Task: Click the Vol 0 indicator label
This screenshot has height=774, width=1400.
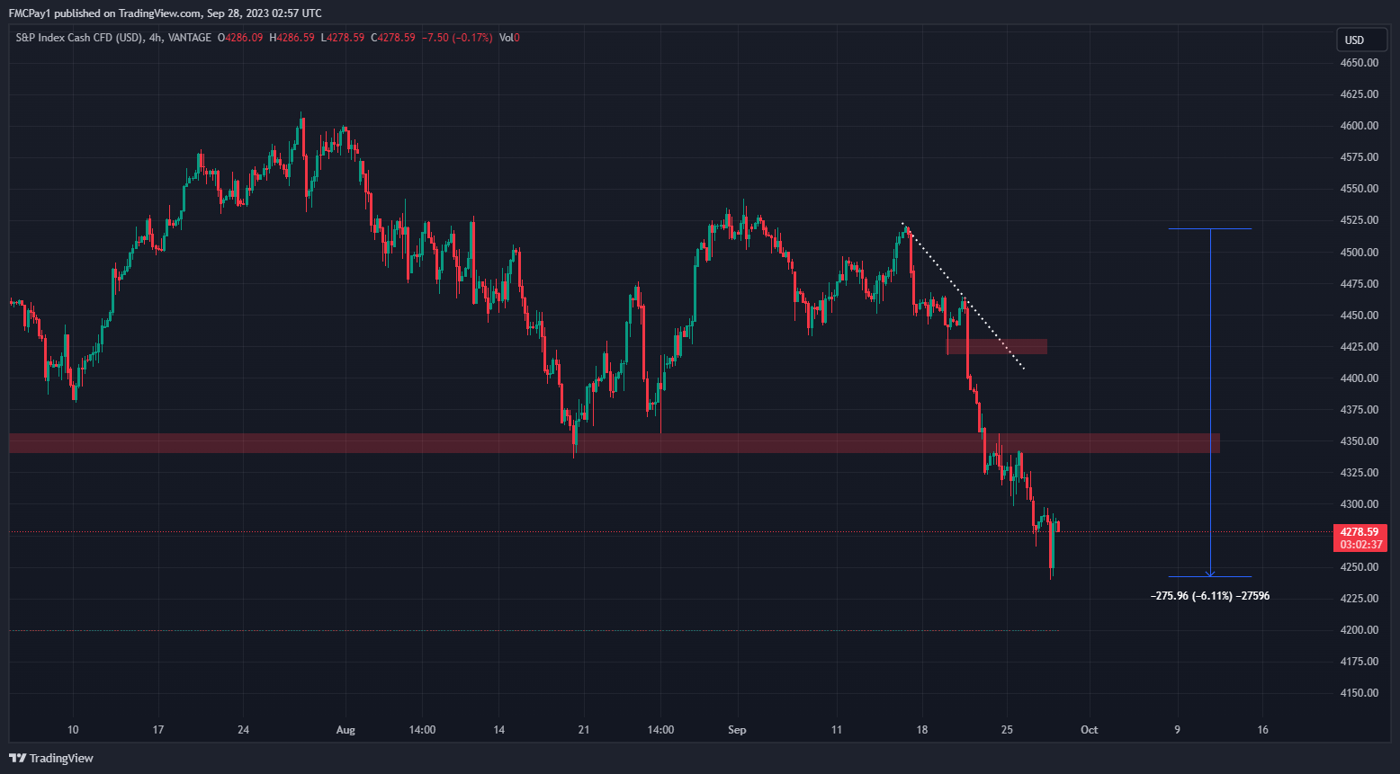Action: 509,38
